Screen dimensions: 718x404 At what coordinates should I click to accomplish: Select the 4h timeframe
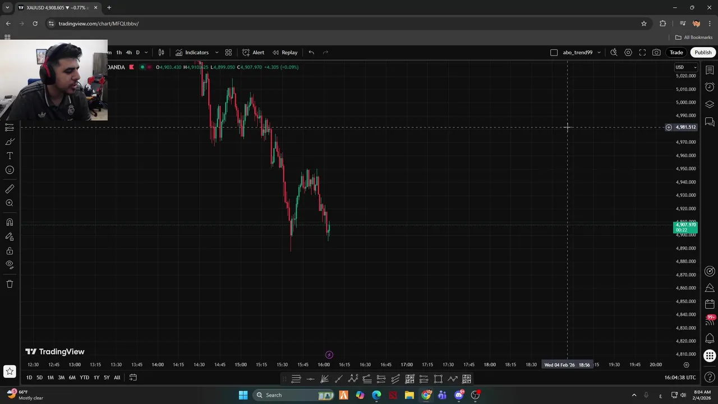(128, 52)
